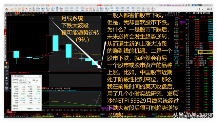This screenshot has width=217, height=122.
Task: Click the 周期 period clock icon
Action: [x=47, y=8]
